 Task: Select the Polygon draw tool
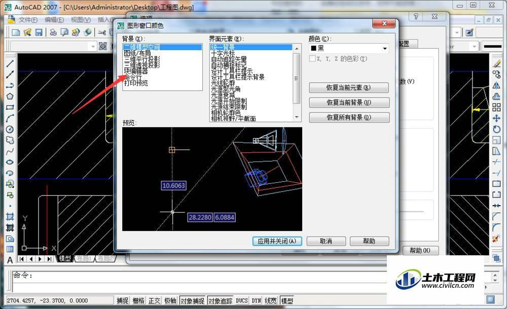(10, 96)
